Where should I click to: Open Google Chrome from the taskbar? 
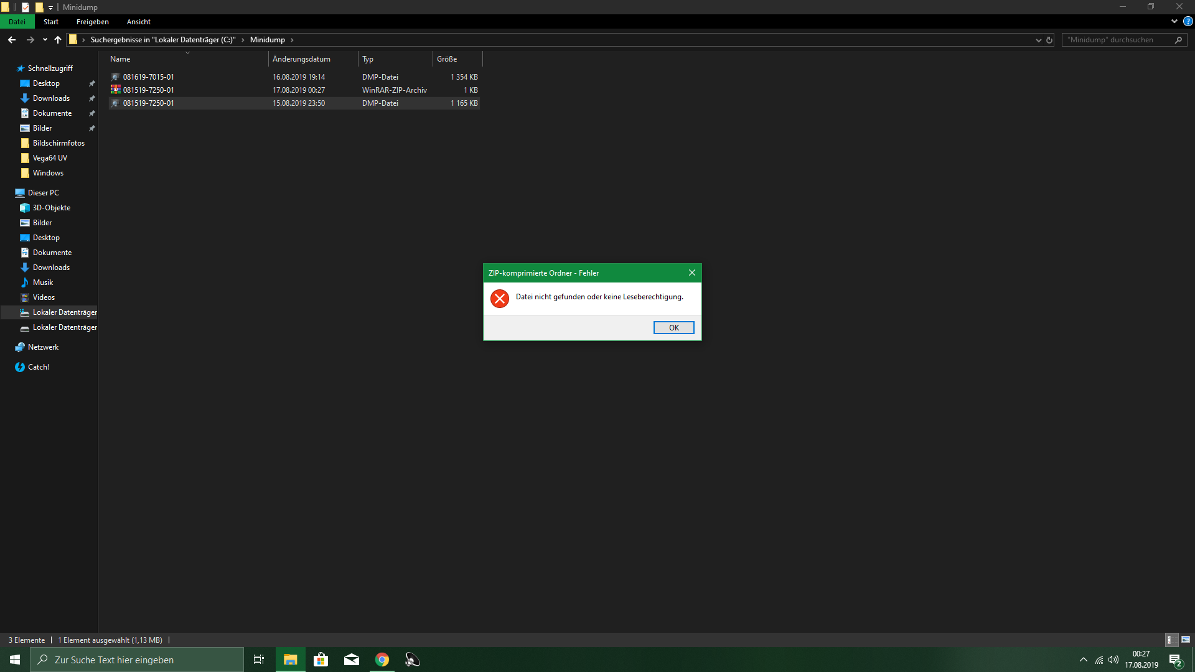382,660
